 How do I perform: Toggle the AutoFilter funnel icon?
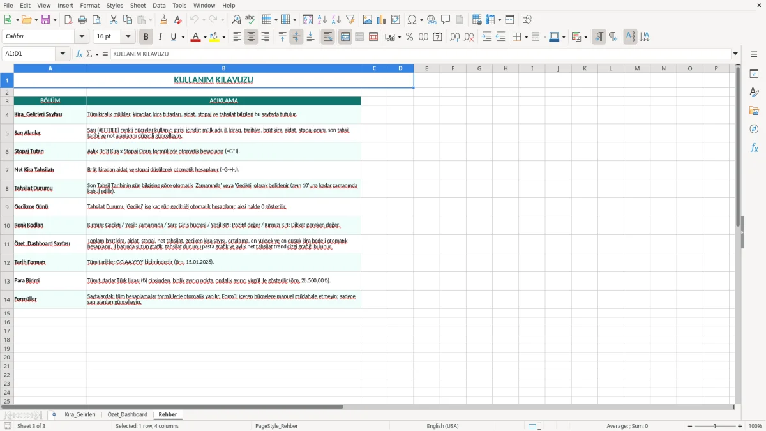coord(350,20)
